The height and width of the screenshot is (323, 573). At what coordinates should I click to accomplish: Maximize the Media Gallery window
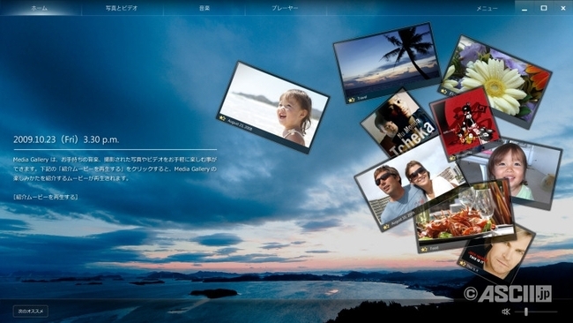tap(544, 8)
